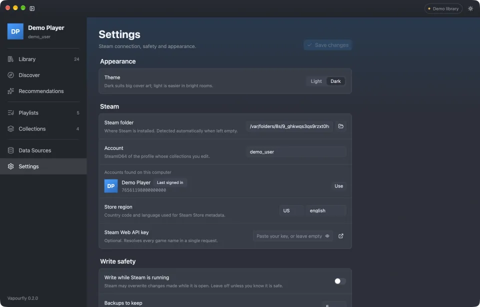Browse for Steam folder with folder icon
Screen dimensions: 480x307
coord(340,126)
